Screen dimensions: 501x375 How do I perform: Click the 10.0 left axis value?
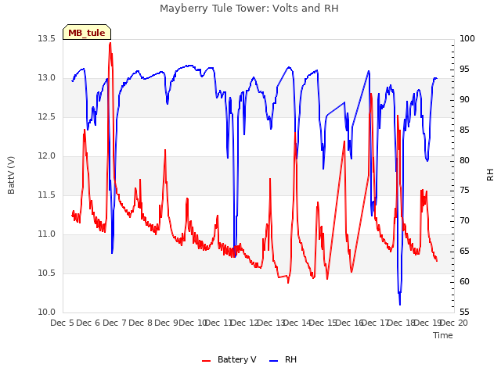(46, 312)
